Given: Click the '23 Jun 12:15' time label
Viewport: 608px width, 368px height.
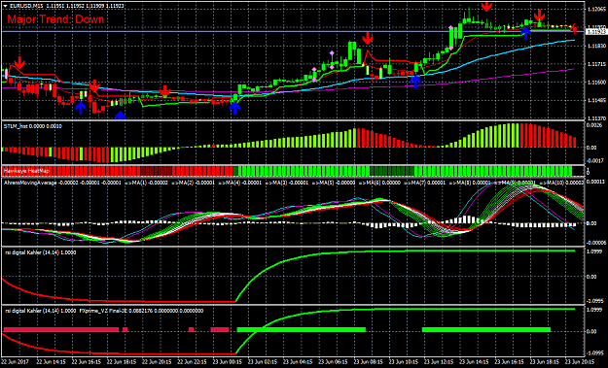Looking at the screenshot, I should [439, 362].
